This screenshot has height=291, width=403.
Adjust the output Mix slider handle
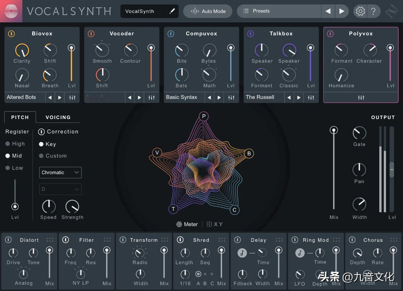[x=334, y=130]
